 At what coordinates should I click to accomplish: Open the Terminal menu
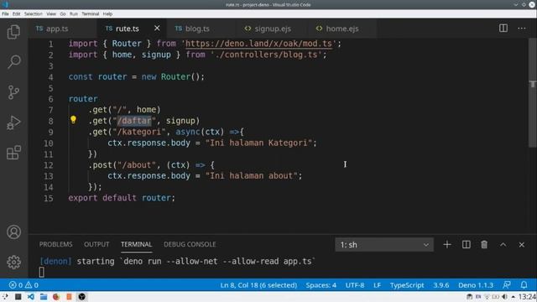(90, 13)
